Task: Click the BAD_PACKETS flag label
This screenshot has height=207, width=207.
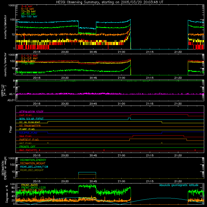Action: pyautogui.click(x=28, y=150)
